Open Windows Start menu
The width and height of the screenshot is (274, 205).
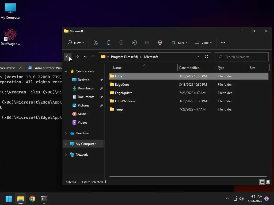coord(9,199)
